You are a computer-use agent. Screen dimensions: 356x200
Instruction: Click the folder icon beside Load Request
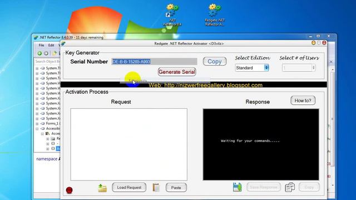[102, 188]
